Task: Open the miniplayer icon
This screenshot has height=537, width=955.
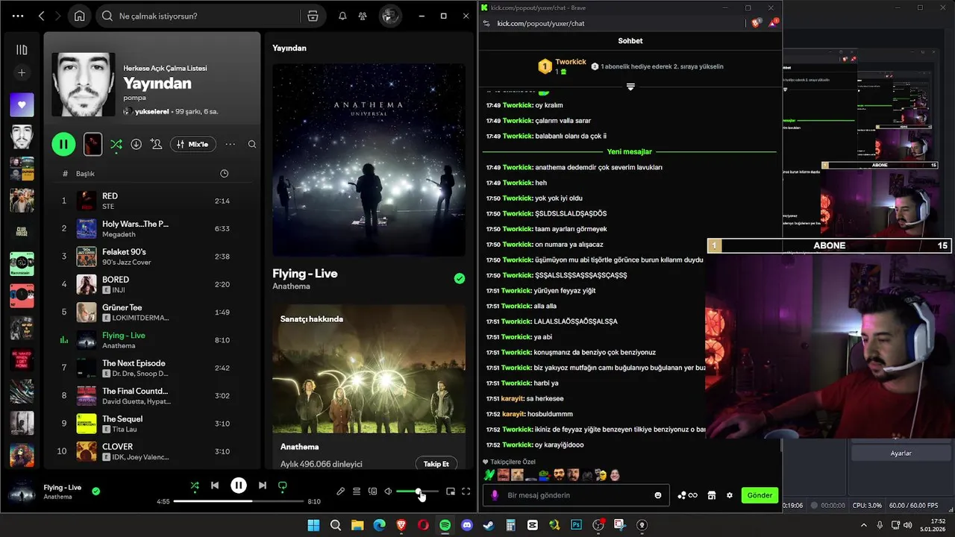Action: (x=450, y=492)
